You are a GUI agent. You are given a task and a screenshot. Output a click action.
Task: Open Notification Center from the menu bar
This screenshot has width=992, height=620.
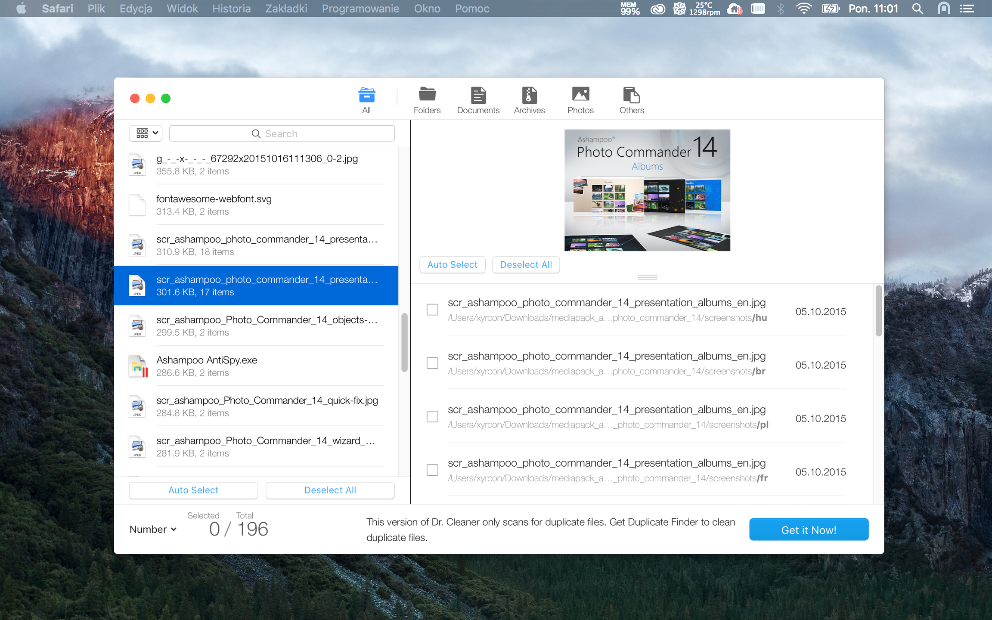(967, 9)
